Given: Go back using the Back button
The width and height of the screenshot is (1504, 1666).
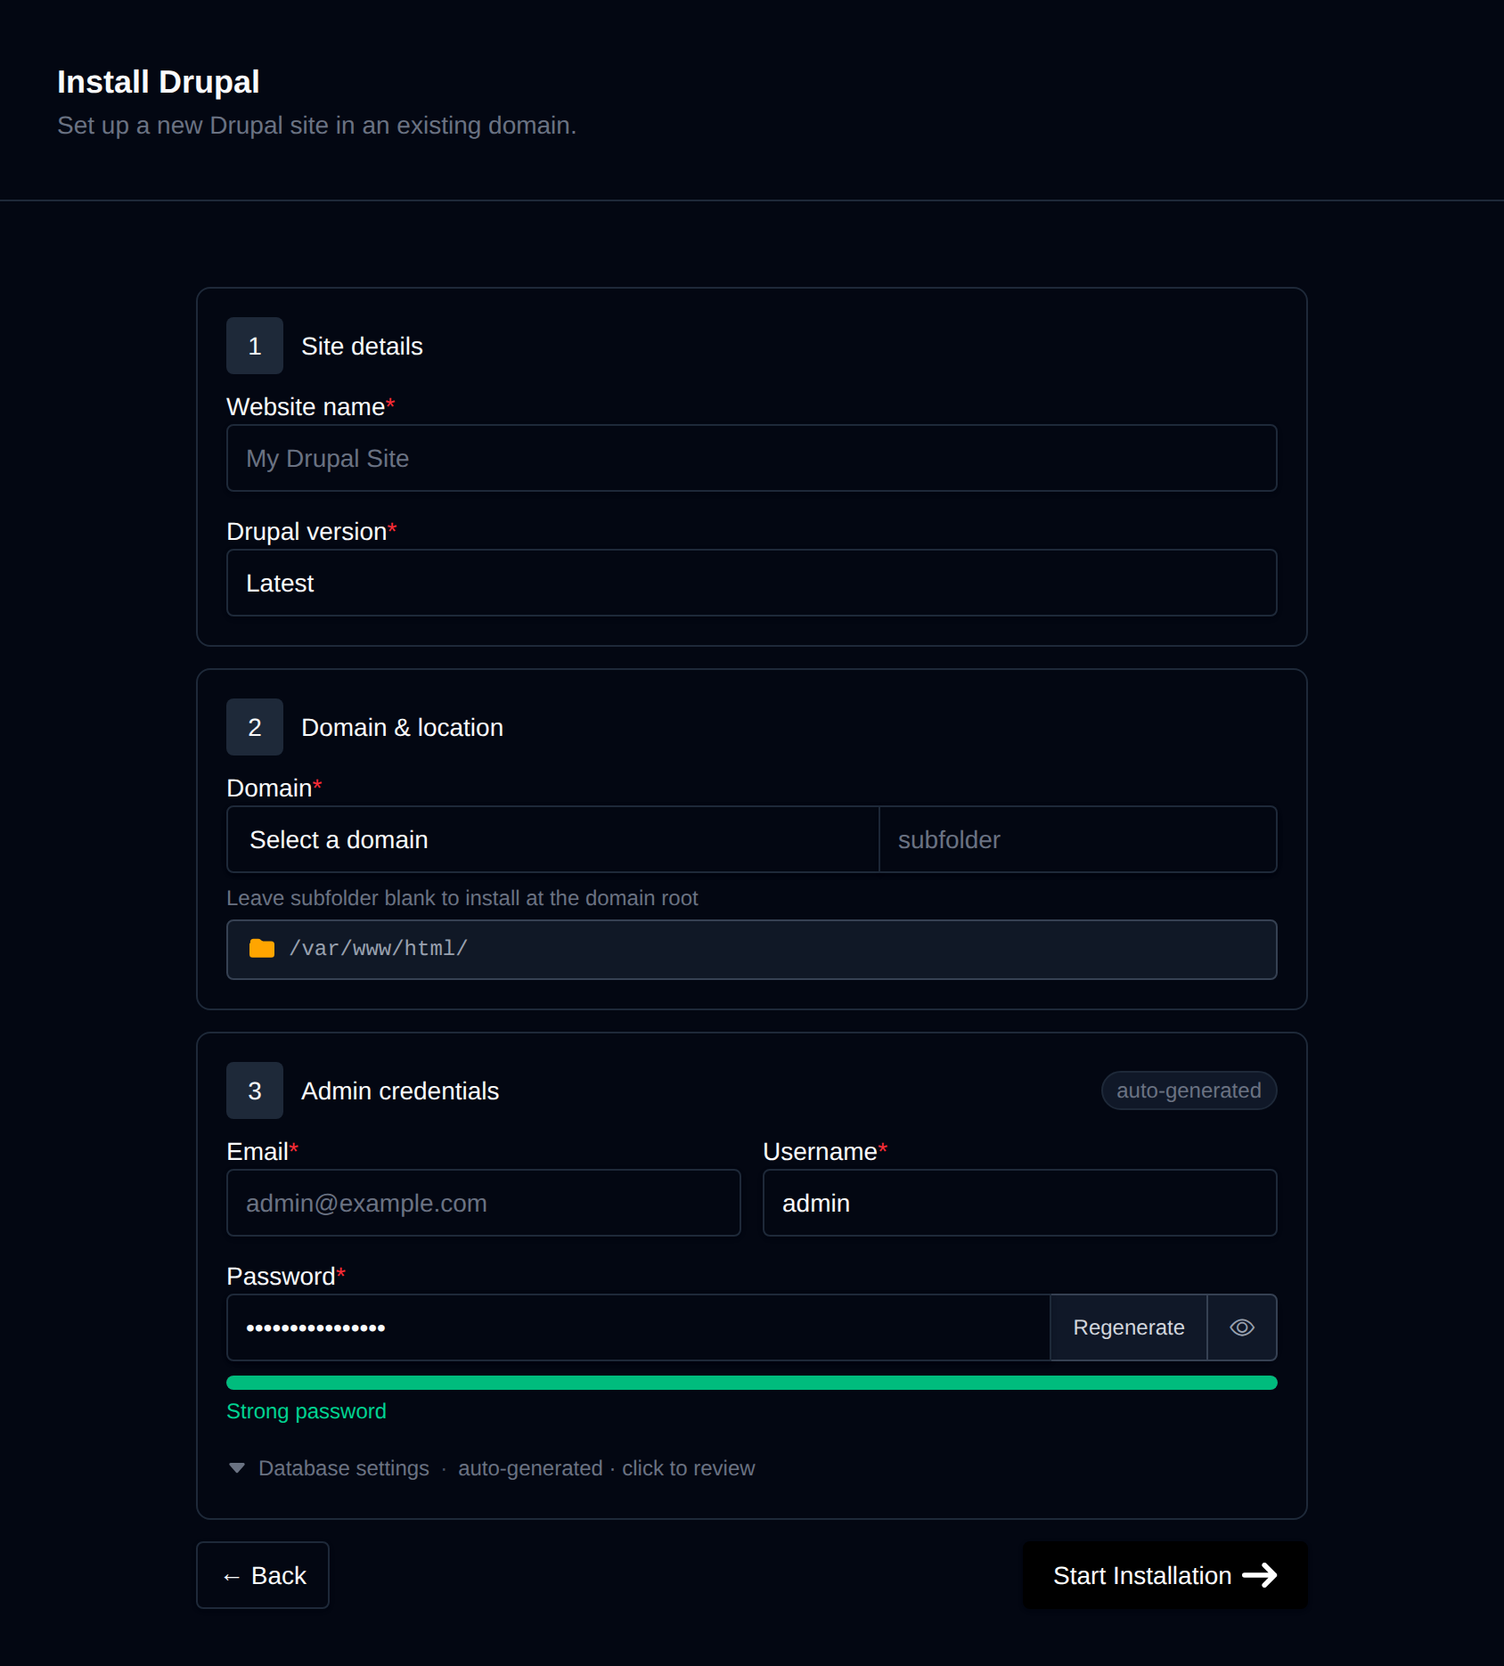Looking at the screenshot, I should (x=263, y=1575).
